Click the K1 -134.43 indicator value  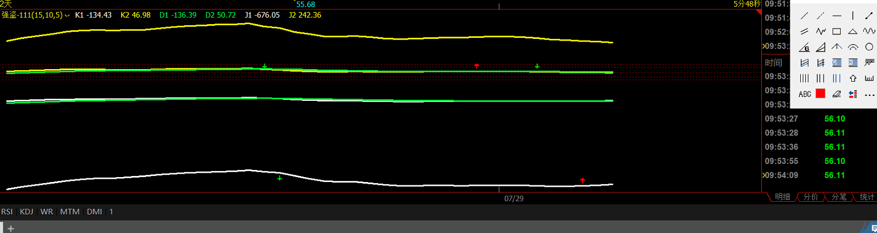click(93, 15)
